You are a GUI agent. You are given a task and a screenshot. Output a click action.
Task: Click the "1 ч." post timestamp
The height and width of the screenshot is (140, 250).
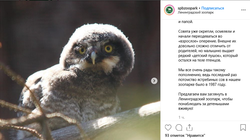click(x=181, y=117)
